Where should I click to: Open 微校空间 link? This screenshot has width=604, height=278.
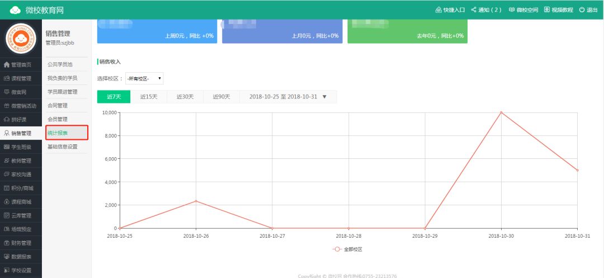pos(523,10)
